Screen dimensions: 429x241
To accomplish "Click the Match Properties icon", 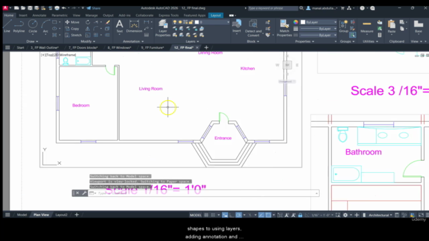I will [284, 28].
